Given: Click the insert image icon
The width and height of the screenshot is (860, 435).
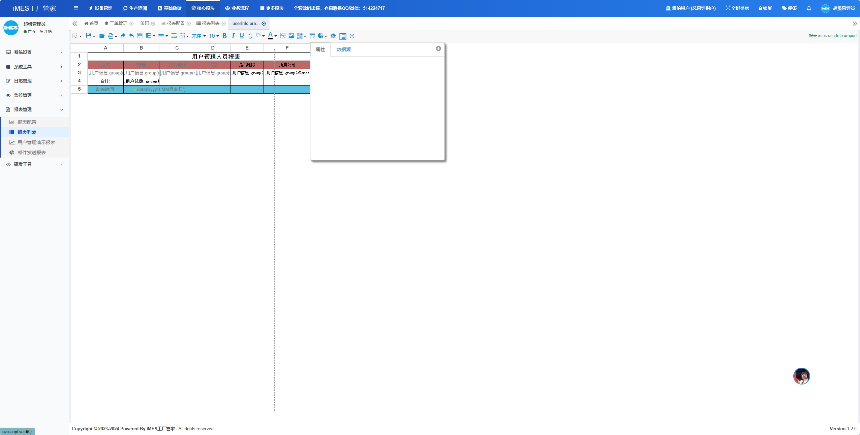Looking at the screenshot, I should (291, 36).
